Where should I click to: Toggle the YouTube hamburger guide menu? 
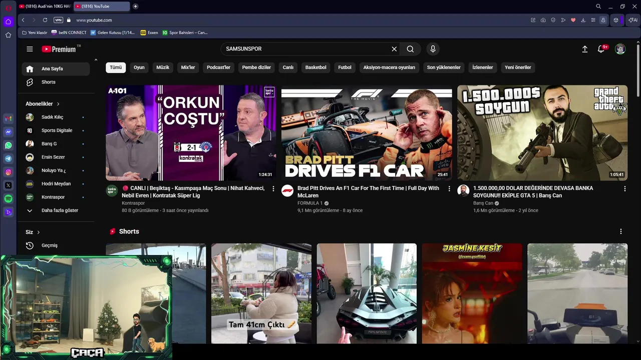[30, 49]
